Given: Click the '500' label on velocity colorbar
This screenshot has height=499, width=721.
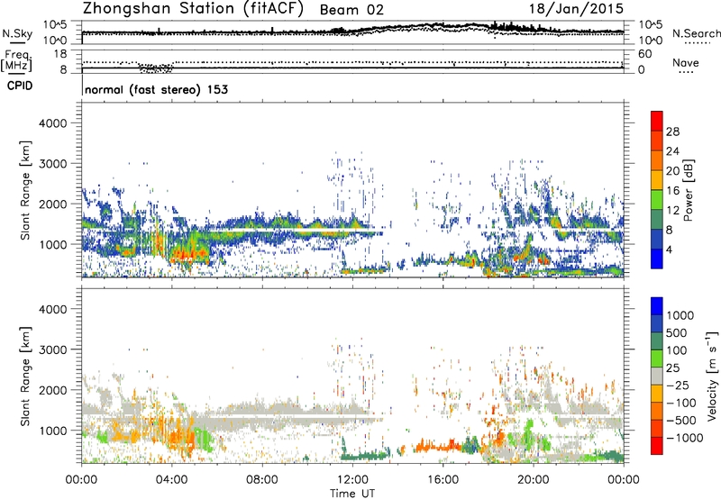Looking at the screenshot, I should pos(677,332).
